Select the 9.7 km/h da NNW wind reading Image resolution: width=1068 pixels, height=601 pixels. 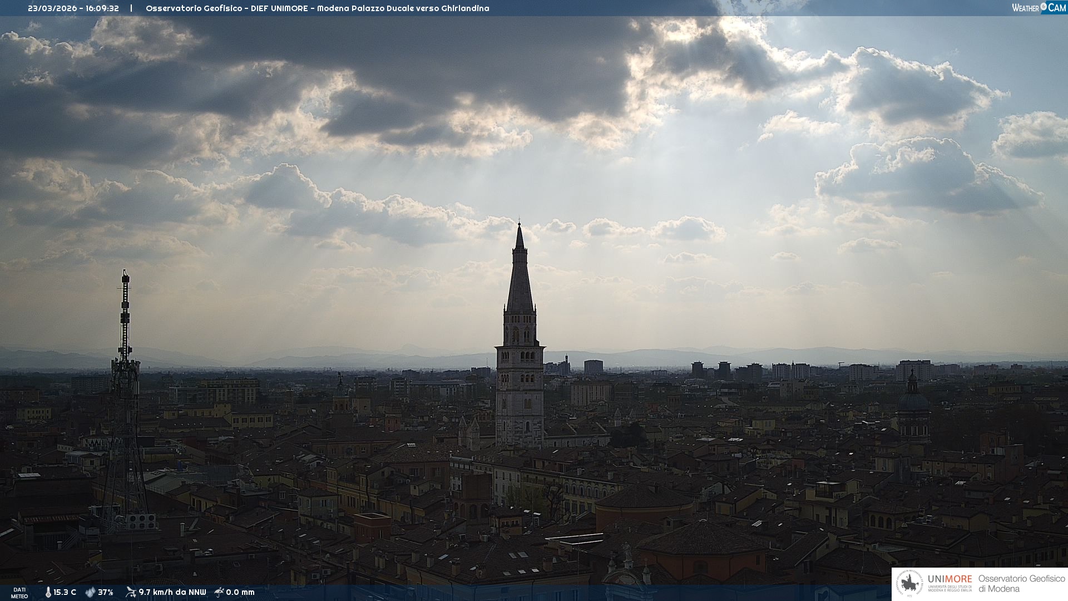point(172,592)
